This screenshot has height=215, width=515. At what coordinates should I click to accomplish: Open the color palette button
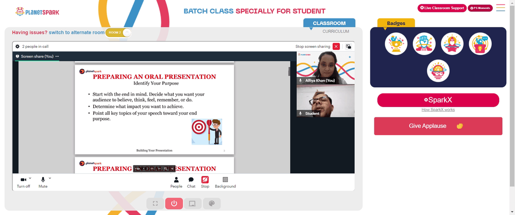tap(212, 204)
